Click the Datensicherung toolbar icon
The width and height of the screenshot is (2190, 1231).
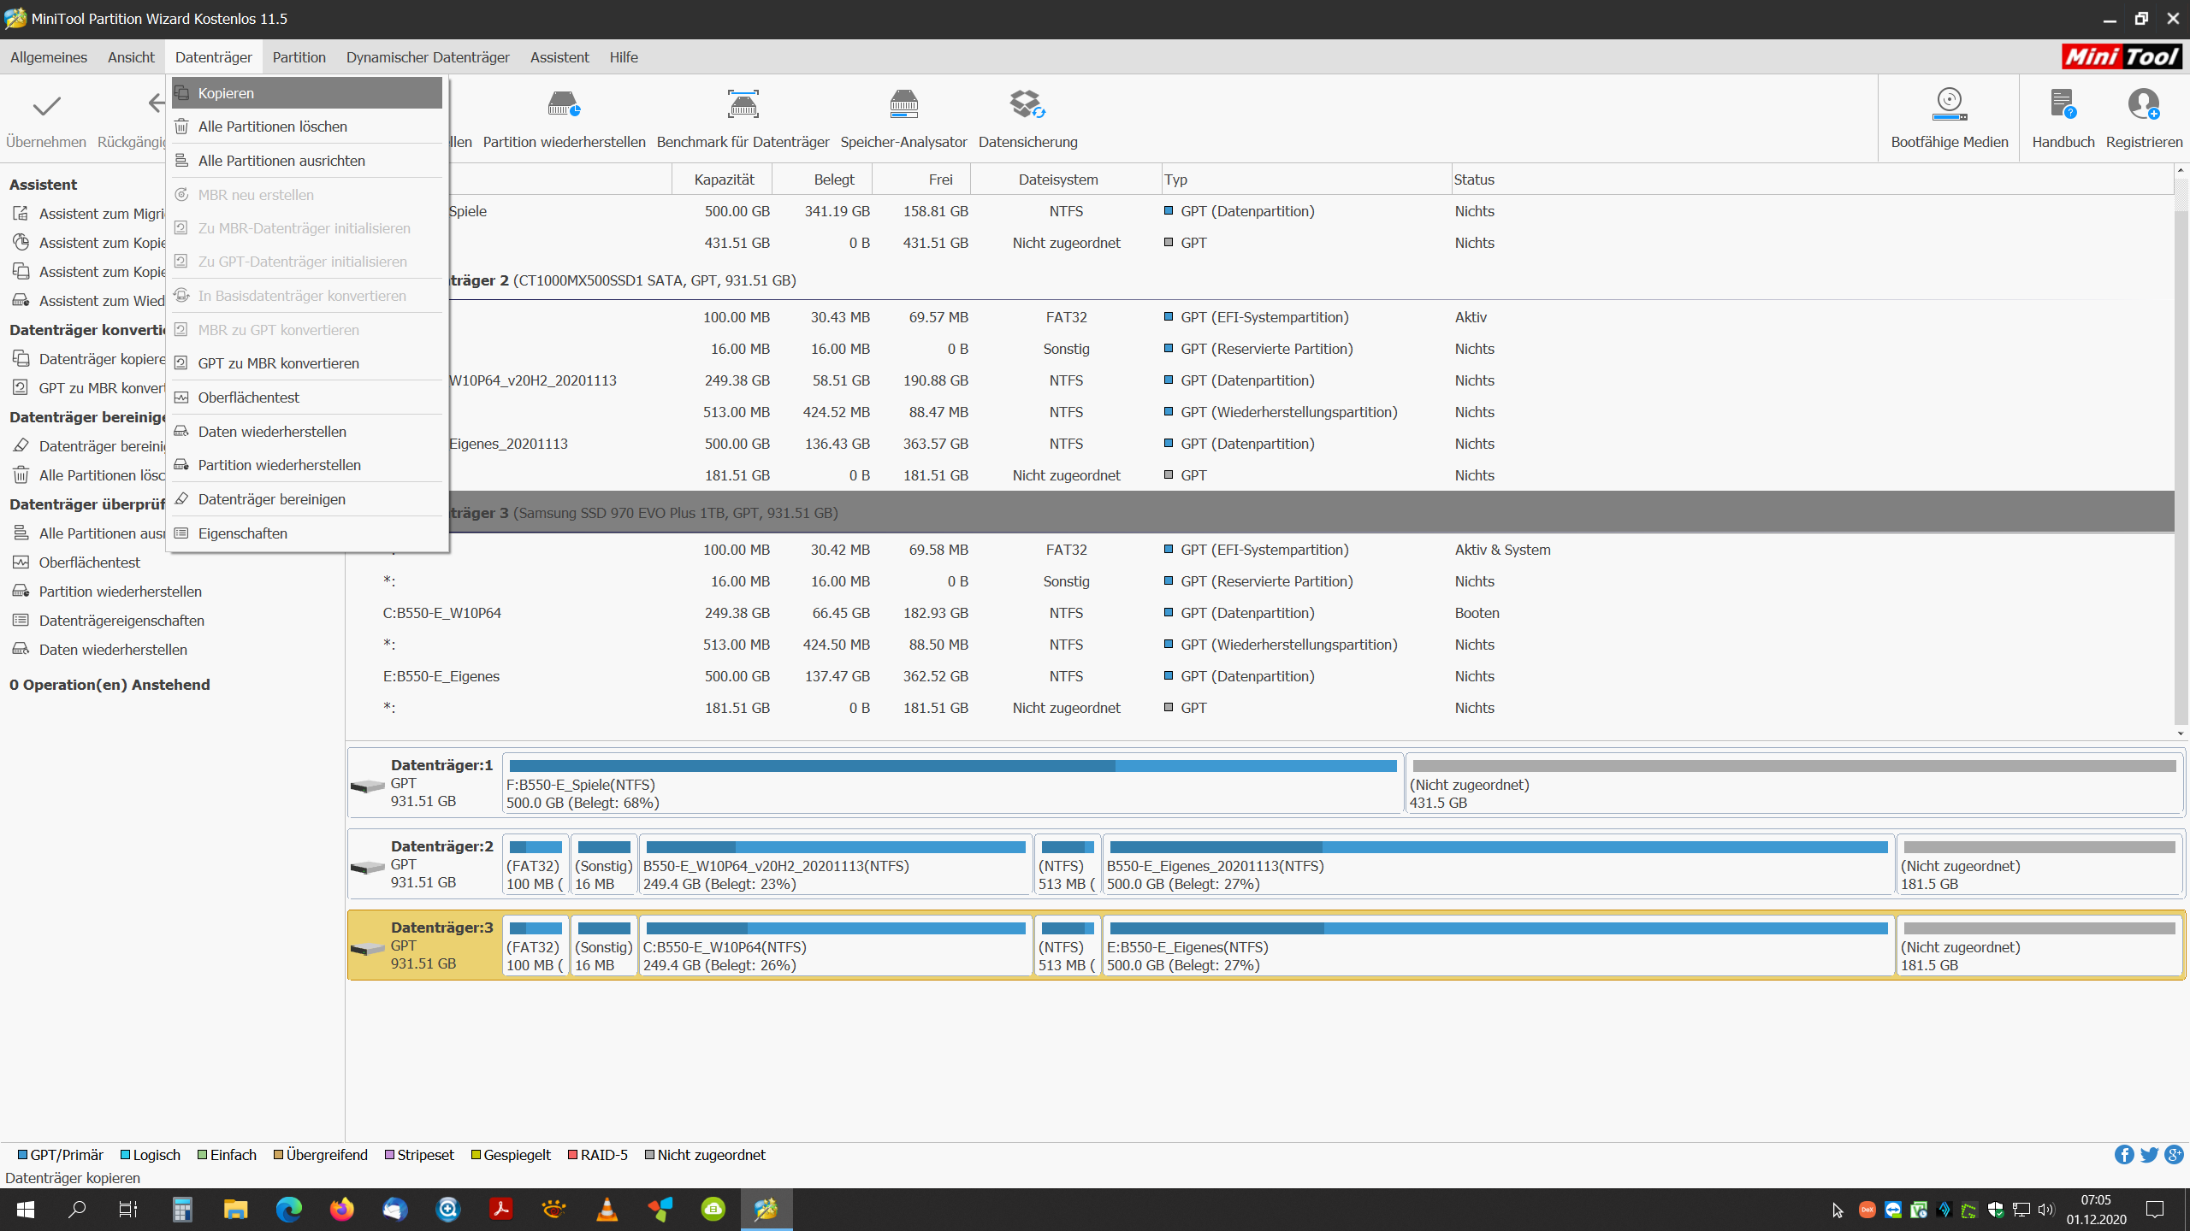click(1027, 105)
